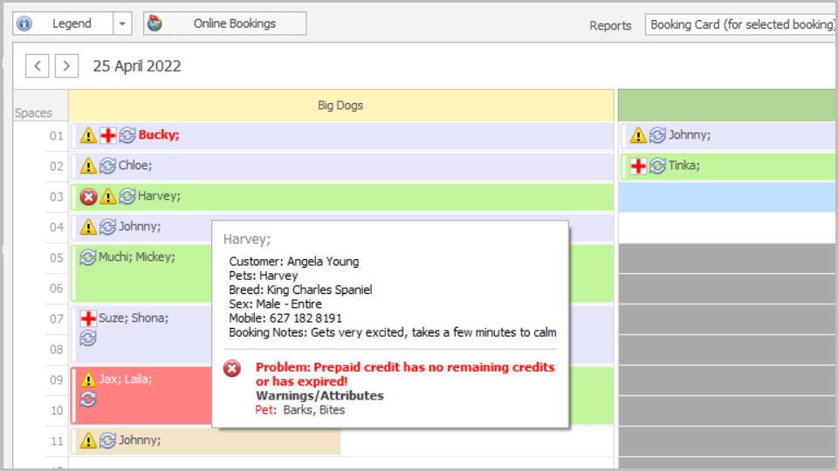This screenshot has height=471, width=838.
Task: Click the green column header beside Big Dogs
Action: [x=727, y=106]
